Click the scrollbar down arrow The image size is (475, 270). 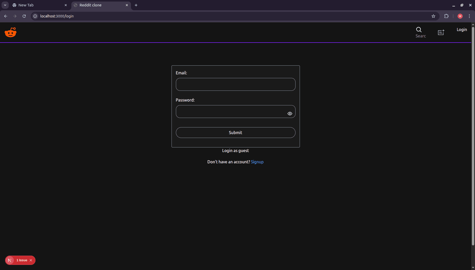tap(473, 268)
